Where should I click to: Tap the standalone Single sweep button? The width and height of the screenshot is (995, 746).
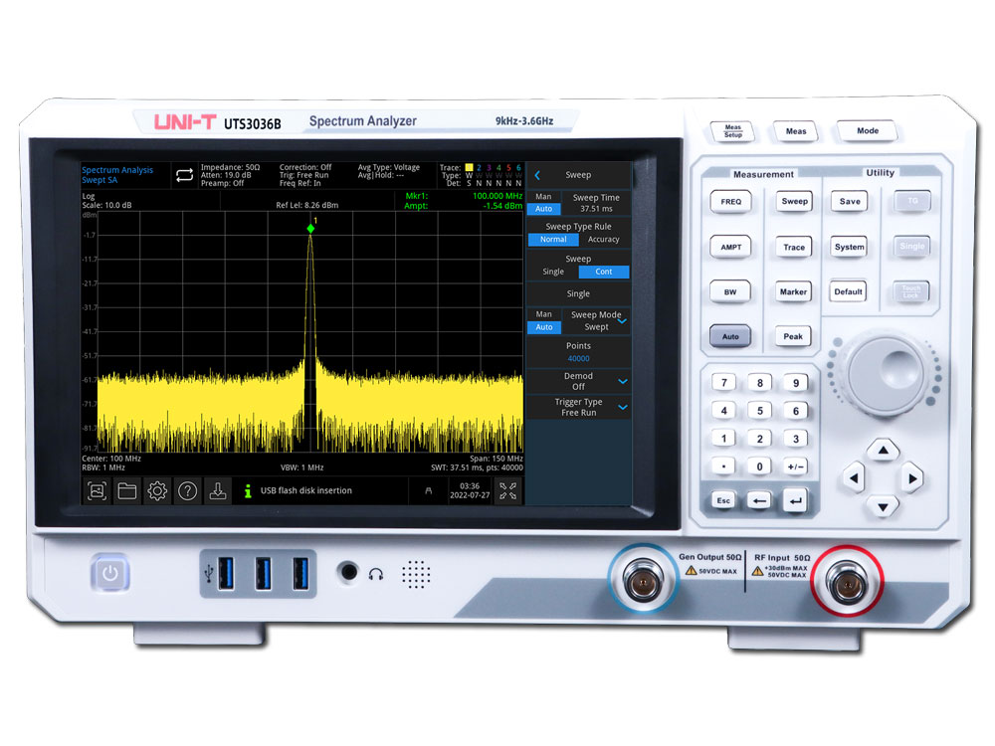pos(578,293)
